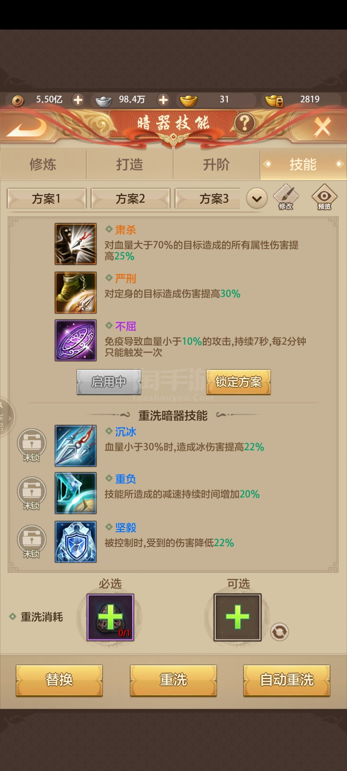The image size is (347, 771).
Task: Click the back arrow icon
Action: point(27,127)
